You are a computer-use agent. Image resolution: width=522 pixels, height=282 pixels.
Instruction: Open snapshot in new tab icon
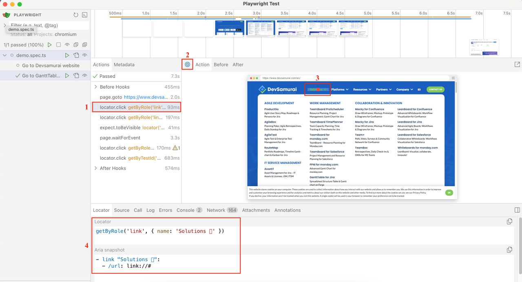(517, 64)
